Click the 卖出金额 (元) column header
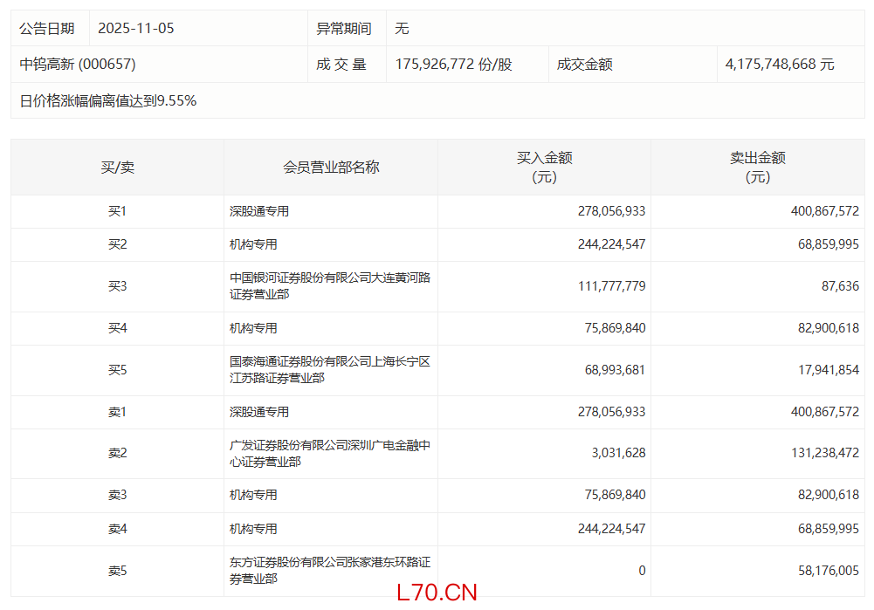 click(x=757, y=168)
